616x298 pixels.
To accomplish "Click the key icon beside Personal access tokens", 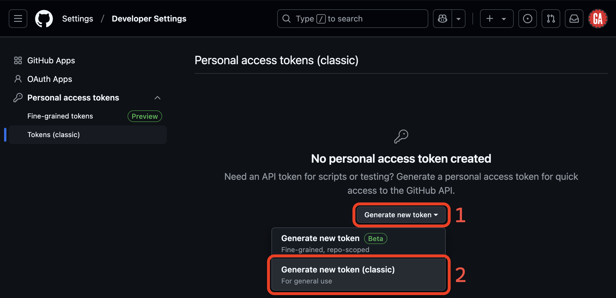I will point(18,98).
